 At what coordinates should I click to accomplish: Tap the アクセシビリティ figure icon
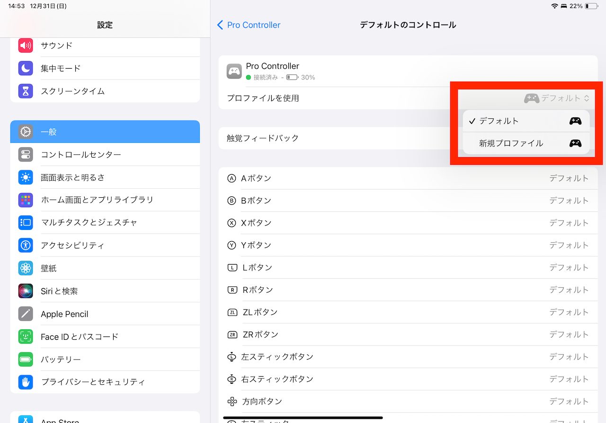click(26, 245)
